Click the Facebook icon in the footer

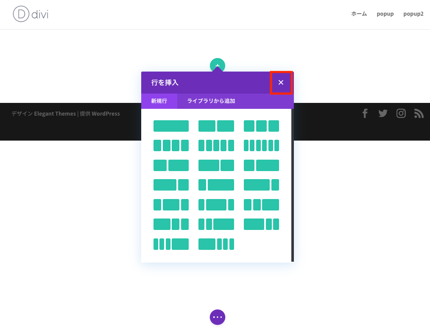365,113
